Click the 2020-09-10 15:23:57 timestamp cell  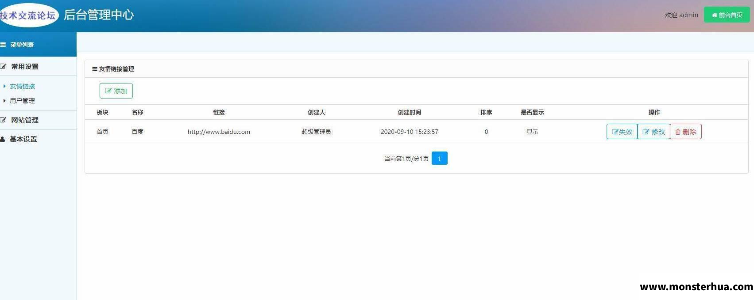409,132
